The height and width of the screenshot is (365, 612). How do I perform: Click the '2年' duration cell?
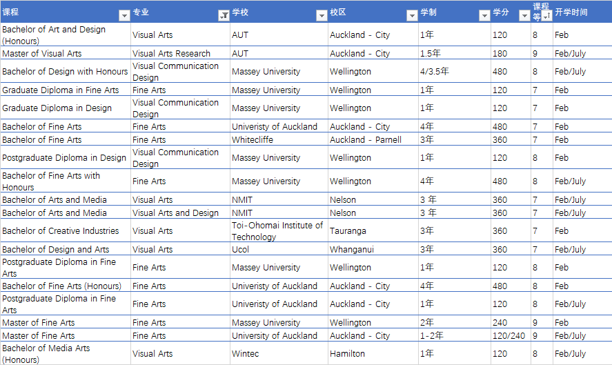click(454, 323)
